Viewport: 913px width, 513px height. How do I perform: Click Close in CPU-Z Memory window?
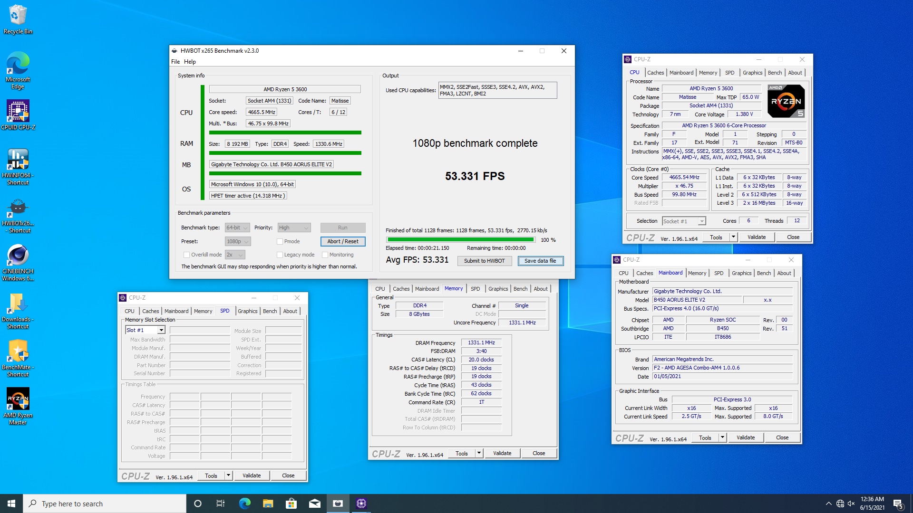tap(539, 453)
